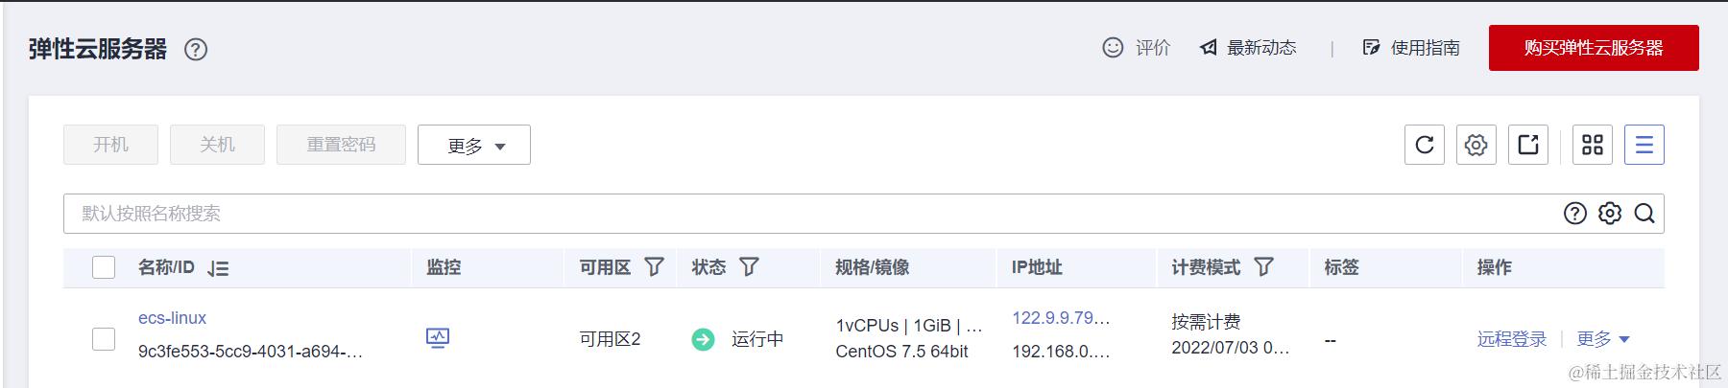1728x388 pixels.
Task: Click the refresh icon button
Action: tap(1424, 145)
